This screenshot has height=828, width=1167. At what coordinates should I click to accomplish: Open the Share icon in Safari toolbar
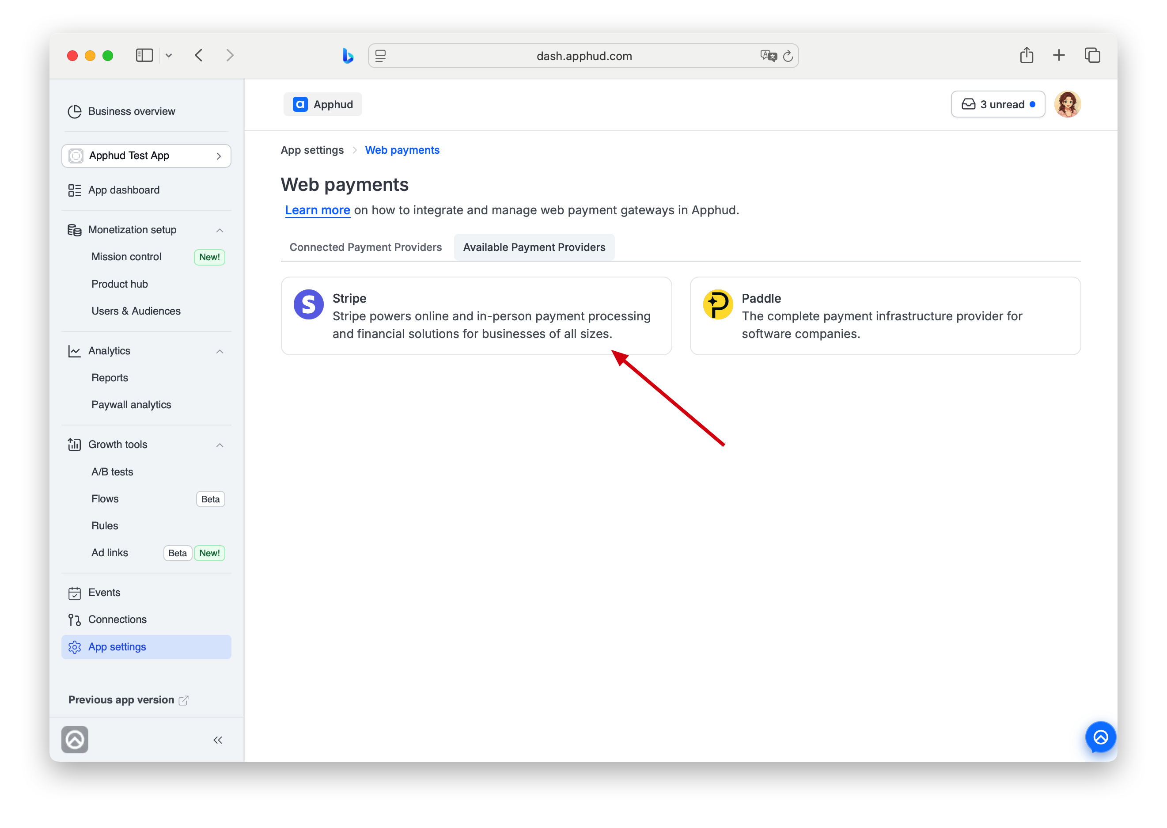pos(1027,54)
